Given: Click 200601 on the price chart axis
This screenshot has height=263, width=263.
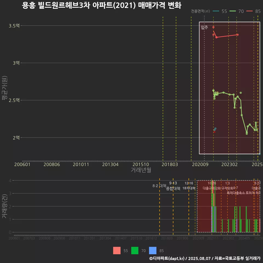Looking at the screenshot, I should coord(22,164).
